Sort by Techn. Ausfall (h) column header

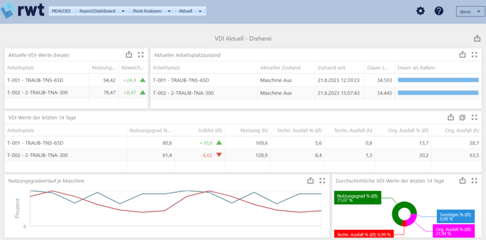pos(353,130)
